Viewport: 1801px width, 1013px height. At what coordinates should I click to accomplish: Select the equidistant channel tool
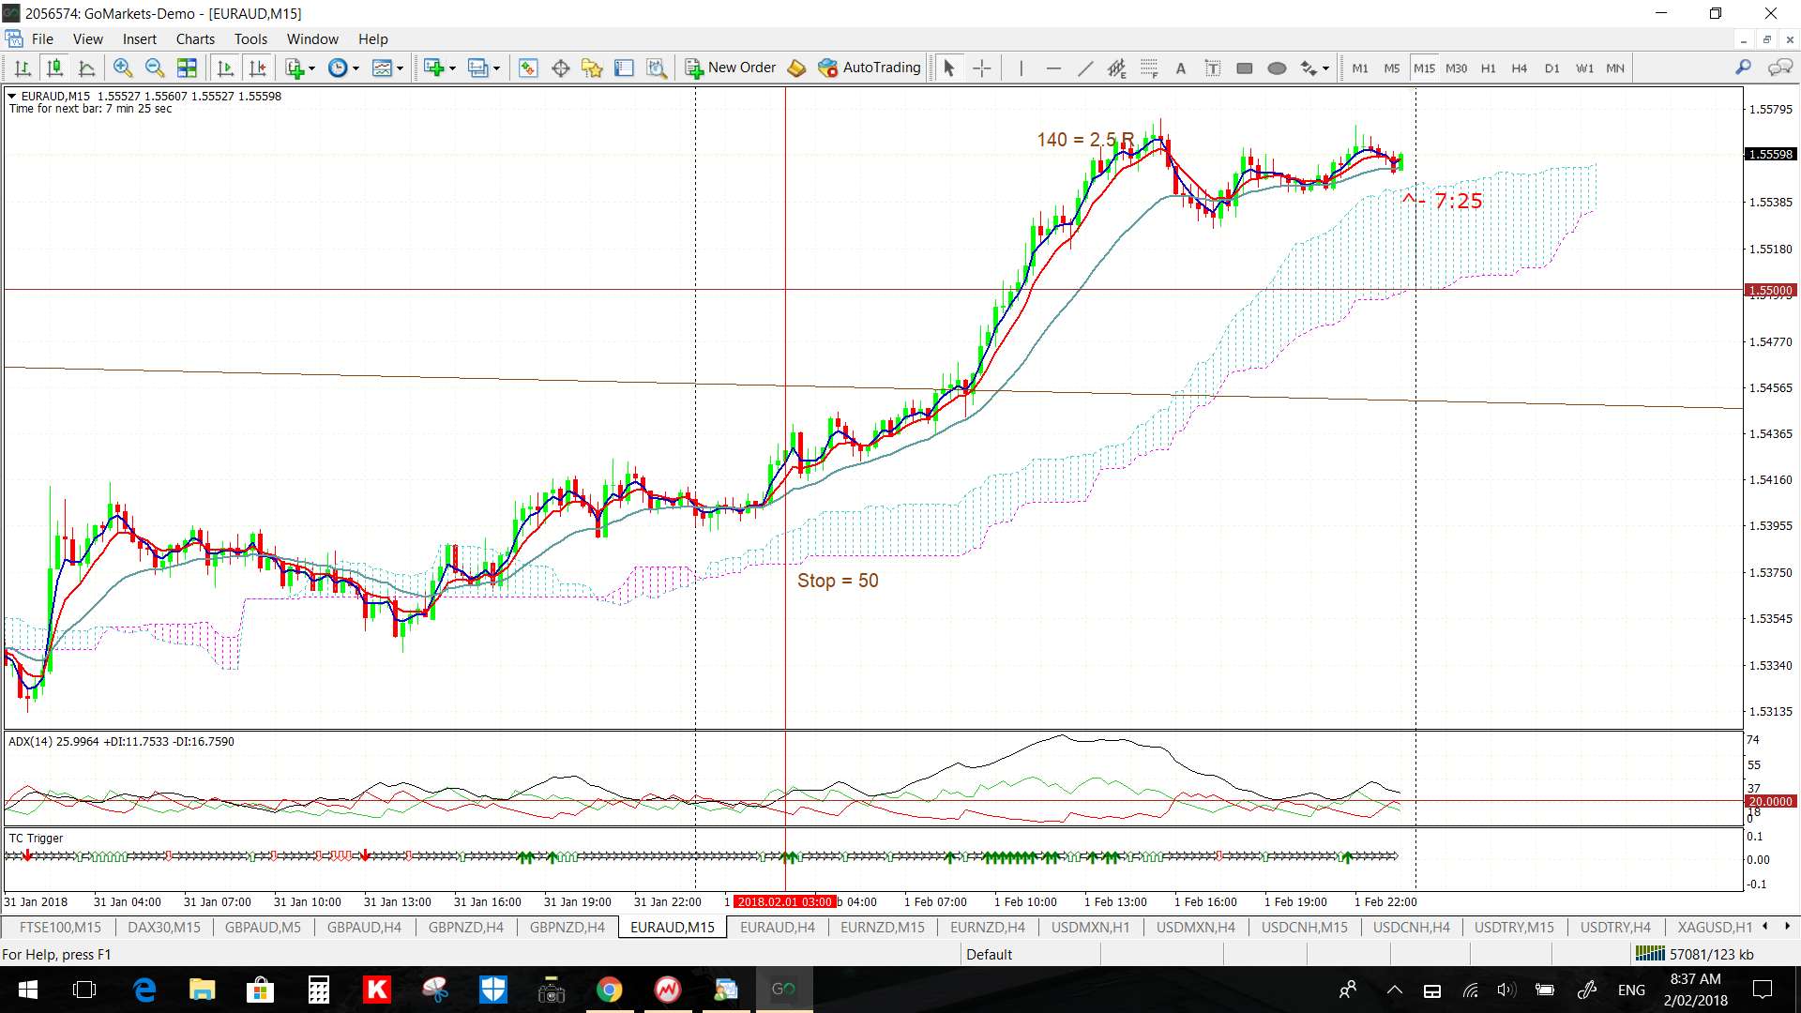point(1116,68)
